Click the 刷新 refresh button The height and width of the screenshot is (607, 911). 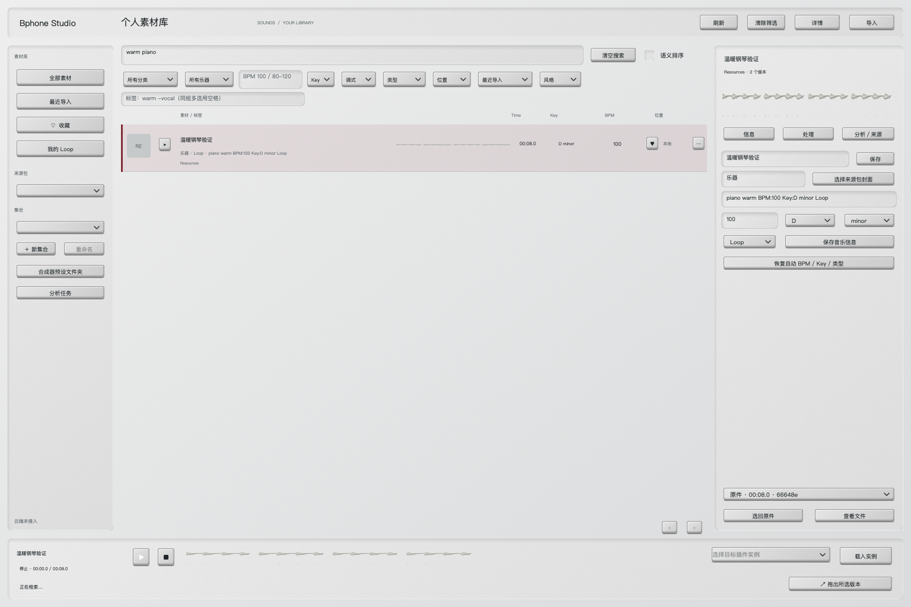point(719,23)
